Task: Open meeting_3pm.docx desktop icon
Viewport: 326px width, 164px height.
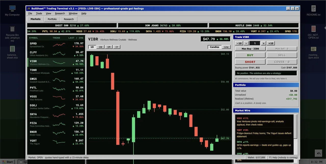Action: click(x=314, y=52)
